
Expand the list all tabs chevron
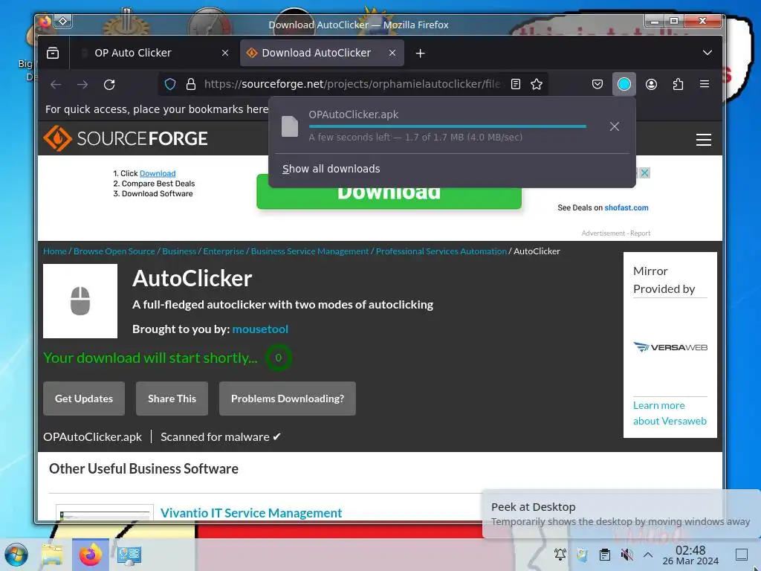pos(707,53)
